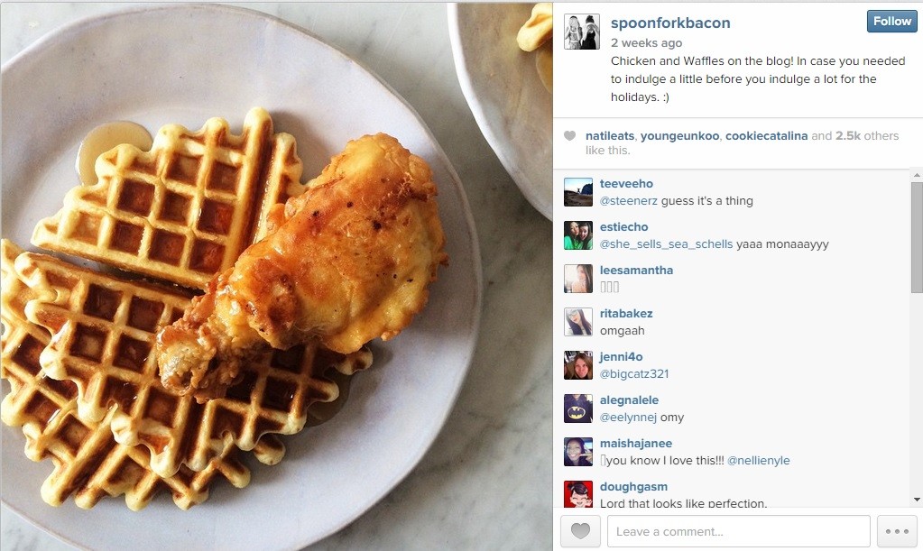Image resolution: width=923 pixels, height=551 pixels.
Task: Click estiecho's avatar thumbnail
Action: (578, 235)
